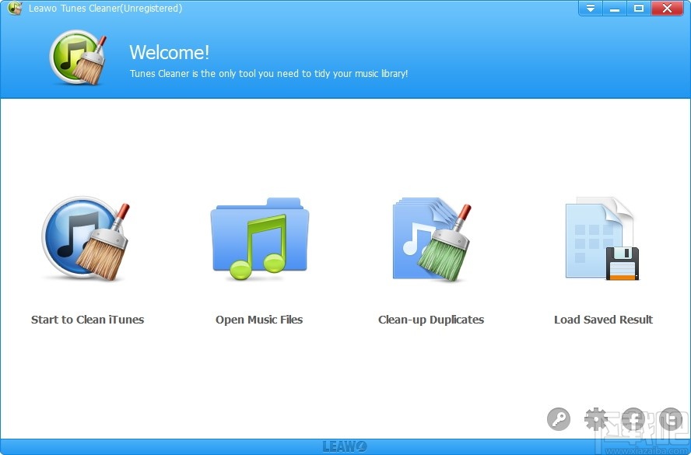Open the title bar drop-down menu arrow

click(590, 9)
